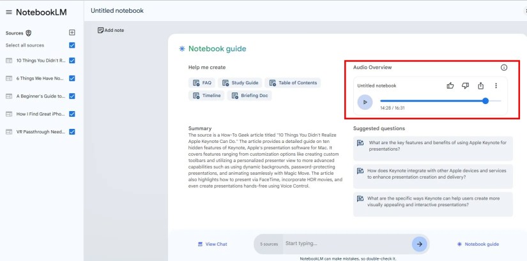The image size is (527, 261).
Task: Select the "How I Find Great iPho..." source title
Action: pyautogui.click(x=41, y=114)
